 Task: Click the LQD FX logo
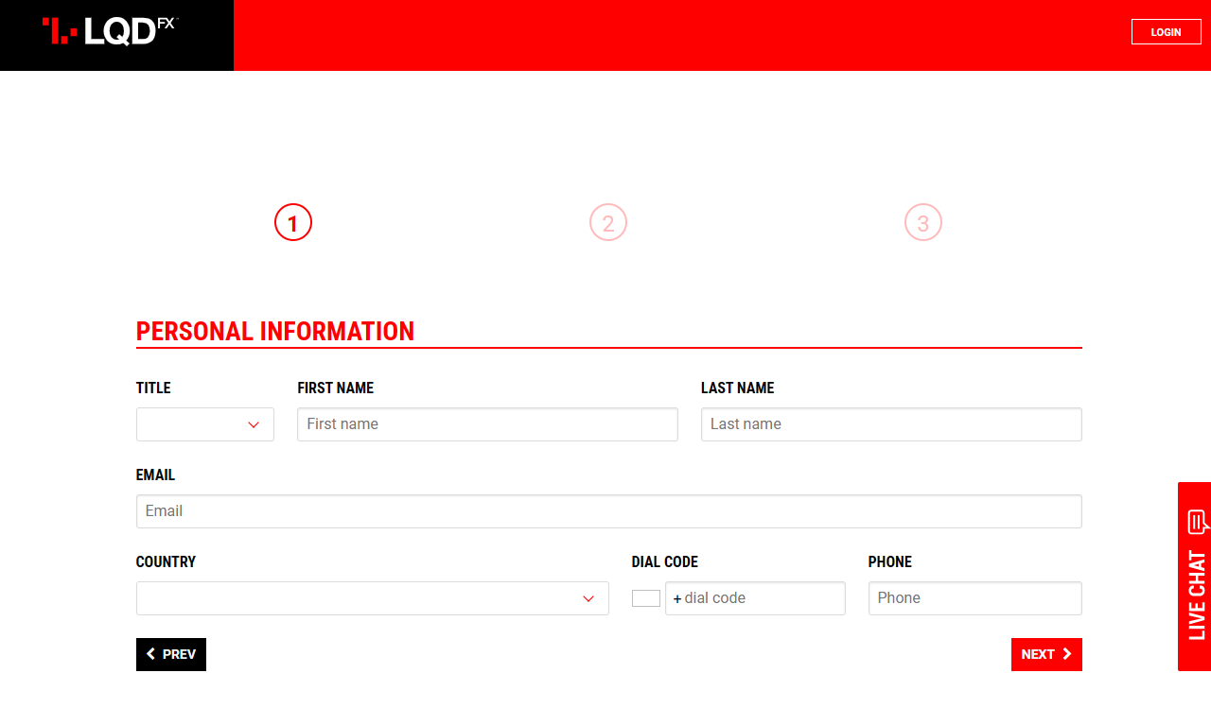pos(109,31)
